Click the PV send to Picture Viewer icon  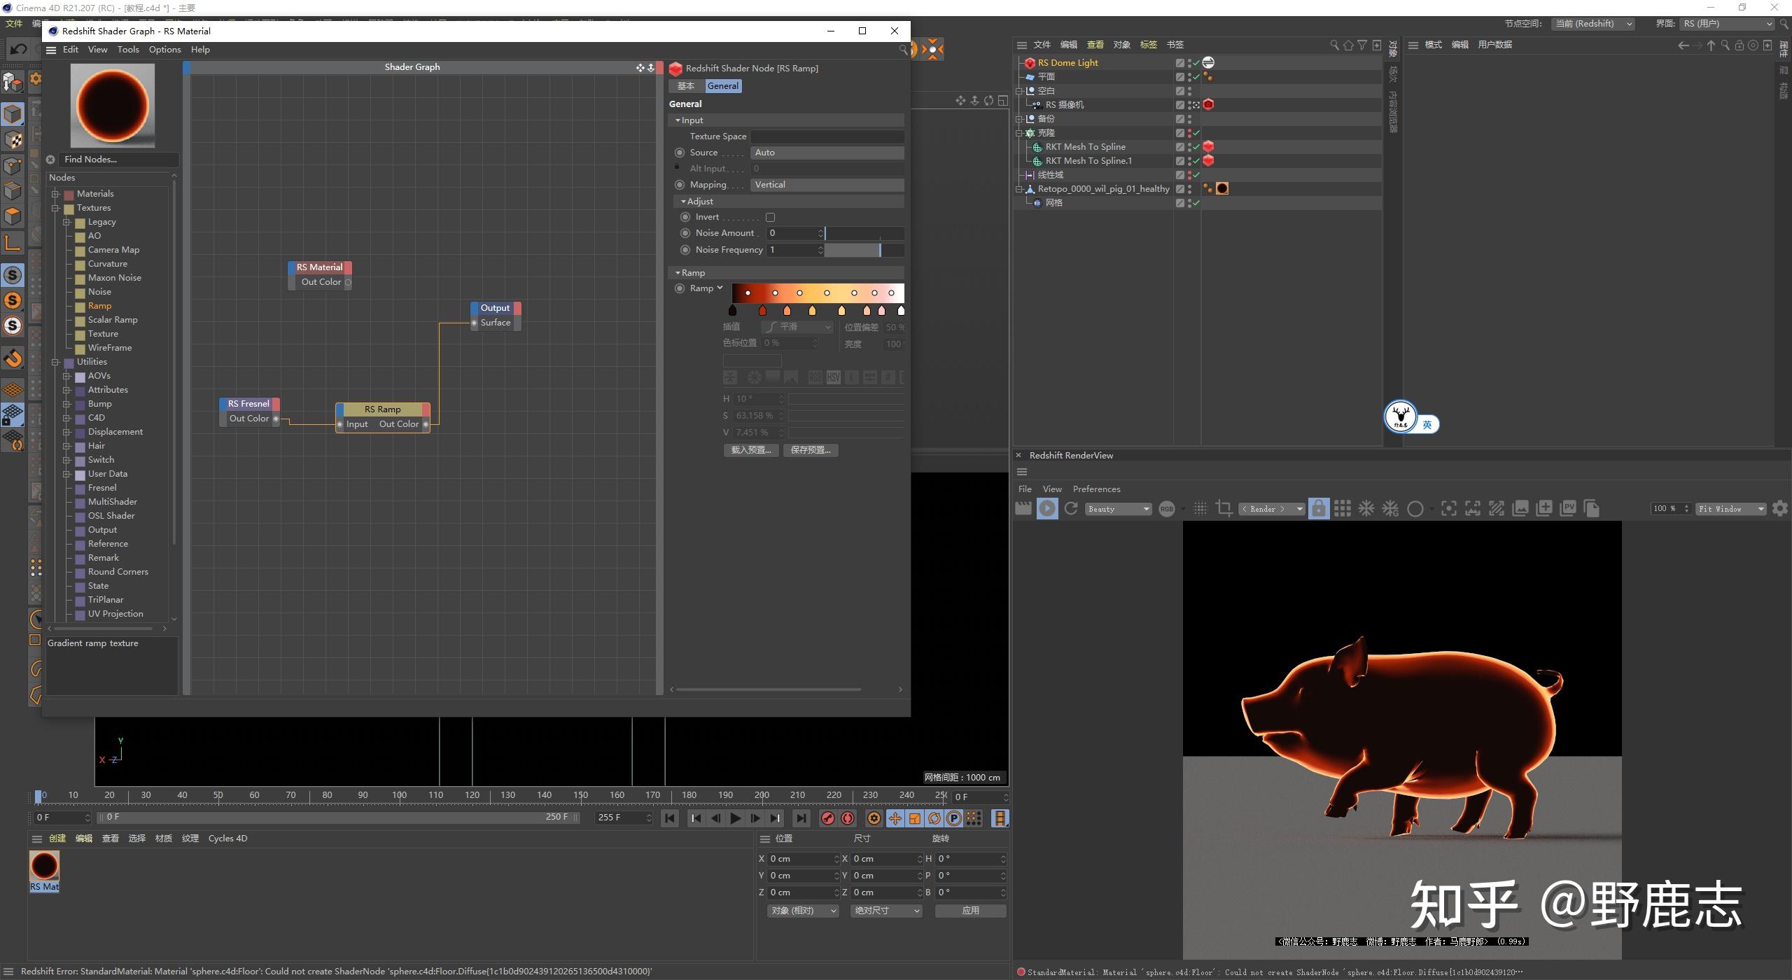tap(1568, 509)
